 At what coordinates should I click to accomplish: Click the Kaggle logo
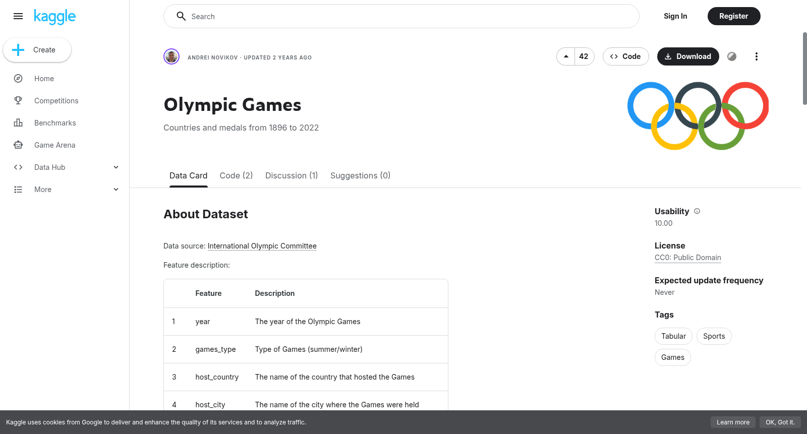tap(54, 17)
